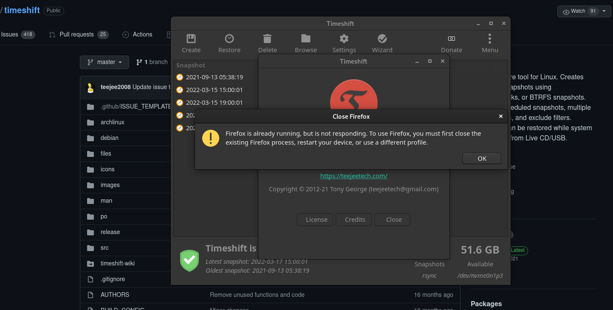Select snapshot 2022-03-15 15:00:01
613x310 pixels.
click(x=215, y=90)
